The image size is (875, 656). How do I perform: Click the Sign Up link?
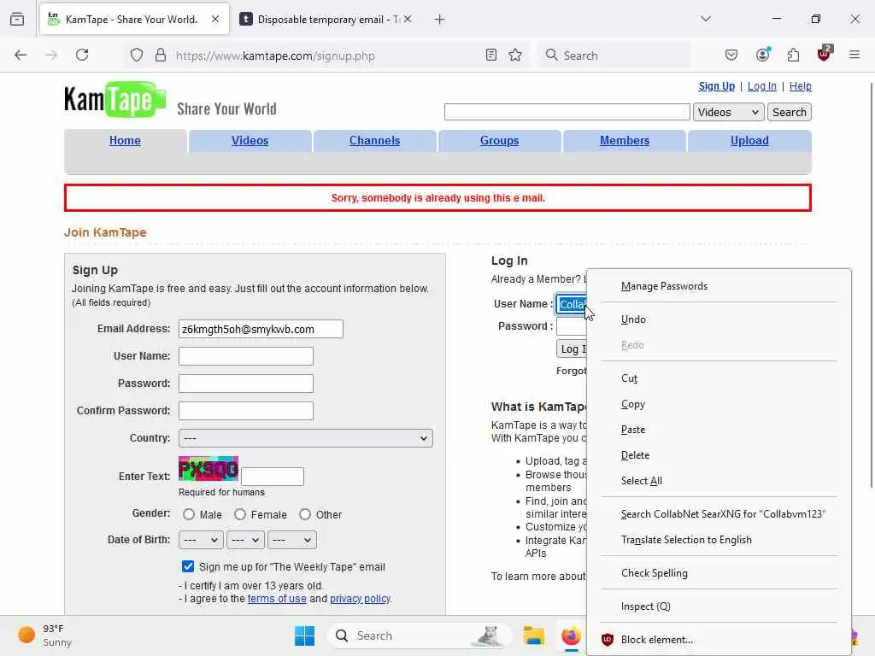717,86
